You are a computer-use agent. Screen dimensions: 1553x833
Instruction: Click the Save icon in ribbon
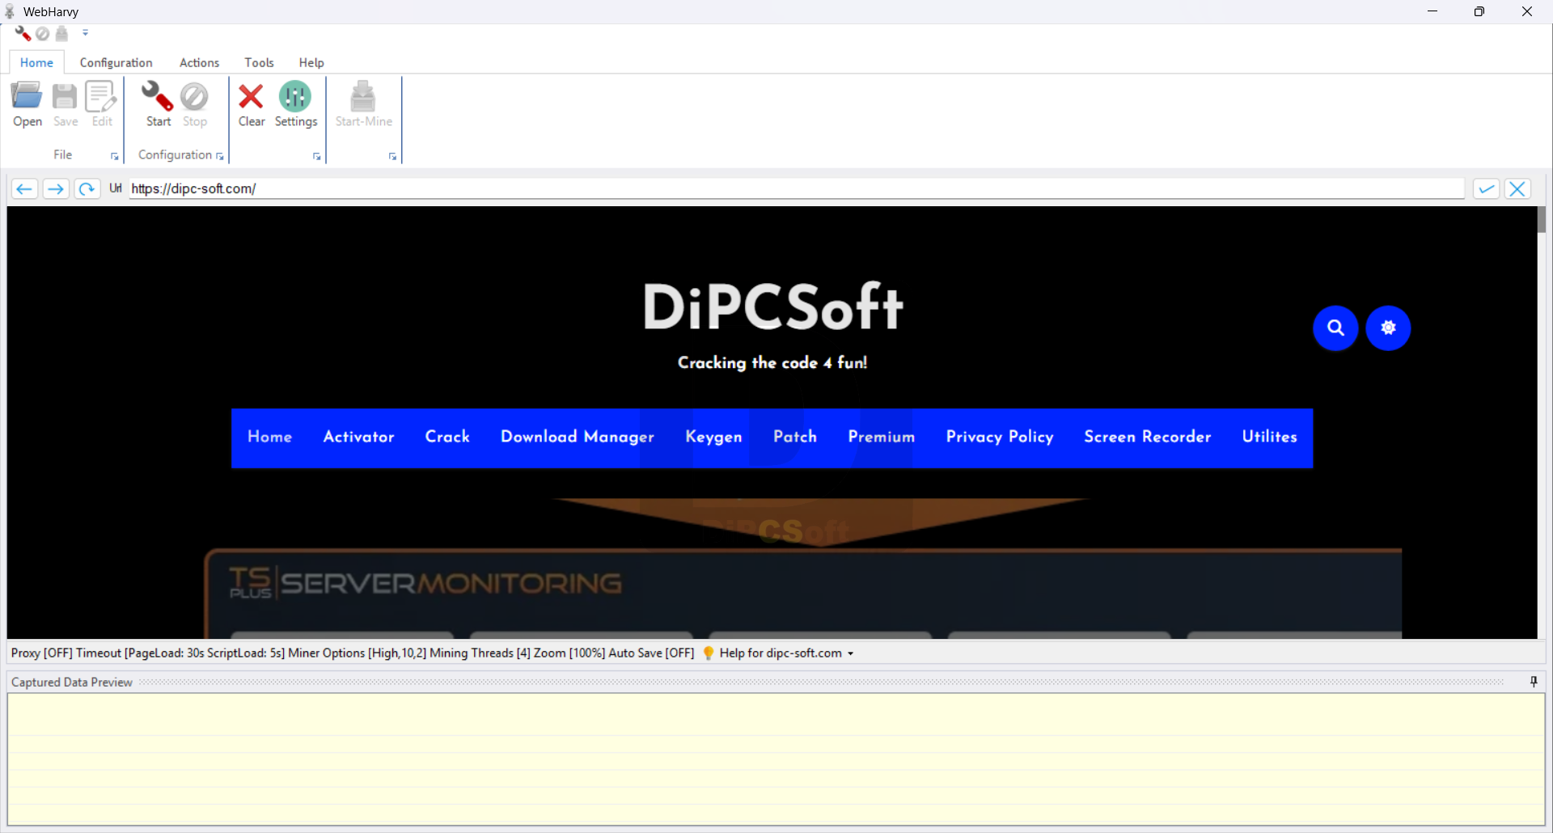[65, 105]
